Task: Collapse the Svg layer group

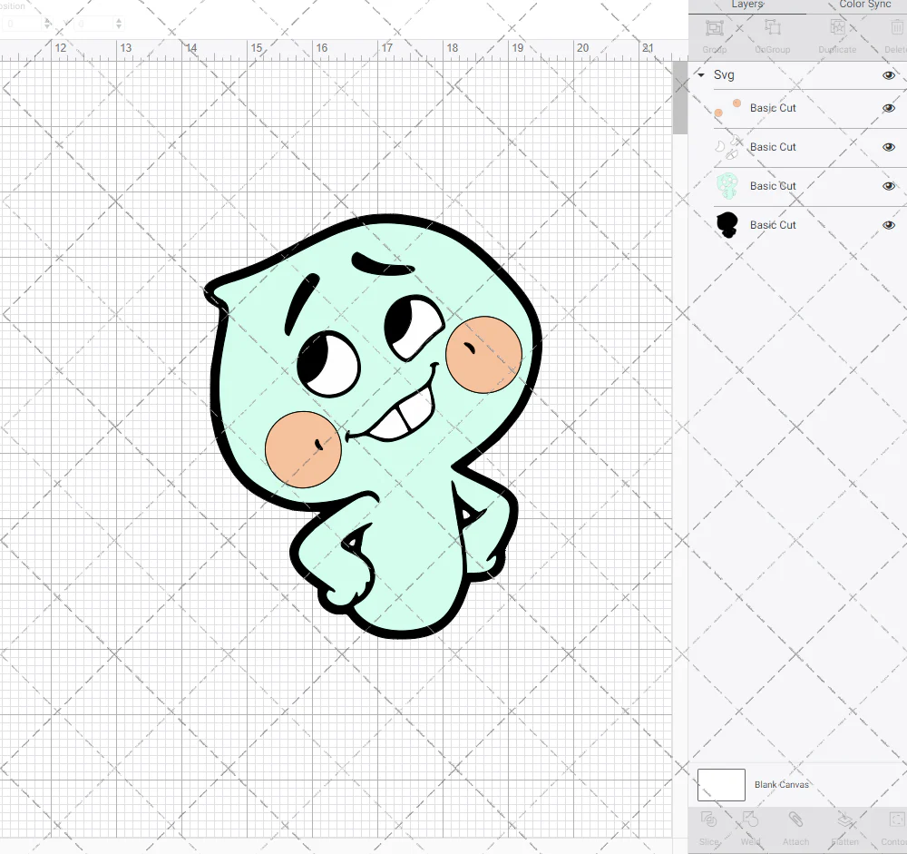Action: pyautogui.click(x=699, y=75)
